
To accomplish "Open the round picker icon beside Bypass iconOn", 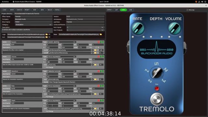I will pyautogui.click(x=93, y=50).
